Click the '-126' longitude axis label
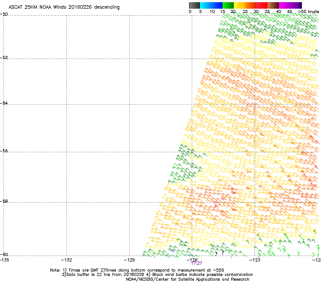The image size is (321, 282). (192, 260)
